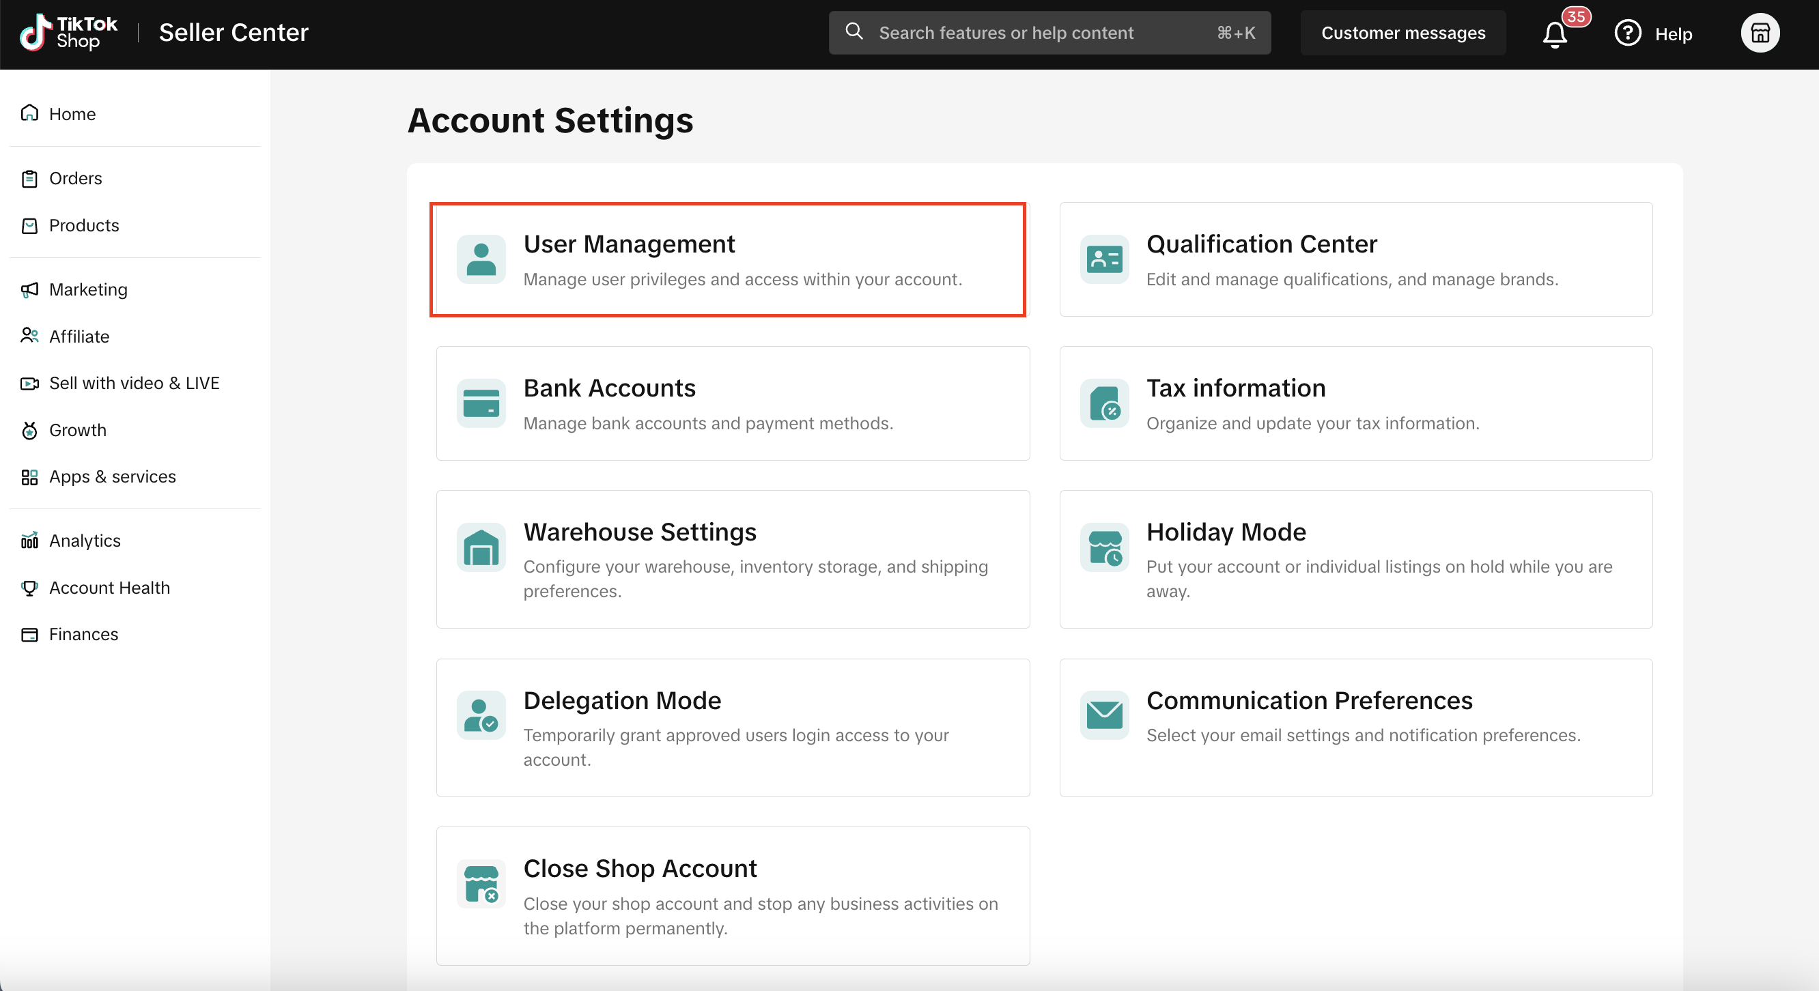
Task: Click the Help question mark icon
Action: point(1628,33)
